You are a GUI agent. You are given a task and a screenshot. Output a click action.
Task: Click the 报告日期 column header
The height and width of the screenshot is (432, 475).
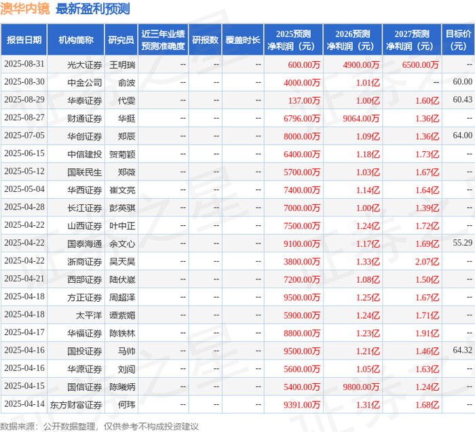coord(24,40)
